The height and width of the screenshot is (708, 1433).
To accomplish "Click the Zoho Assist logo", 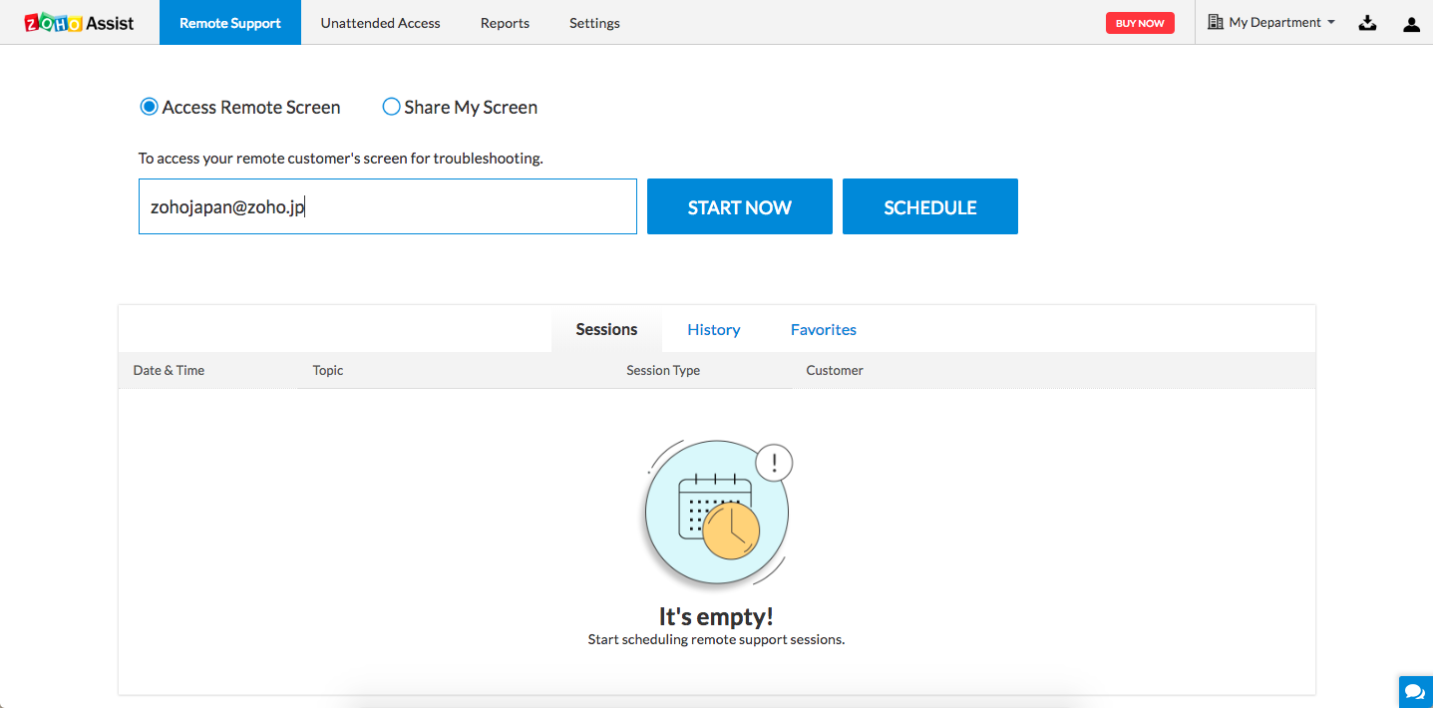I will click(79, 22).
